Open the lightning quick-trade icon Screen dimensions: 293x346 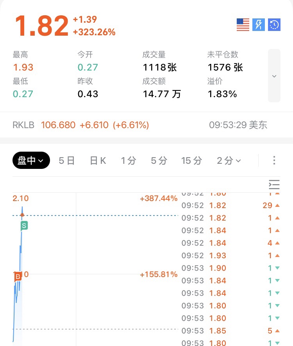pos(259,25)
